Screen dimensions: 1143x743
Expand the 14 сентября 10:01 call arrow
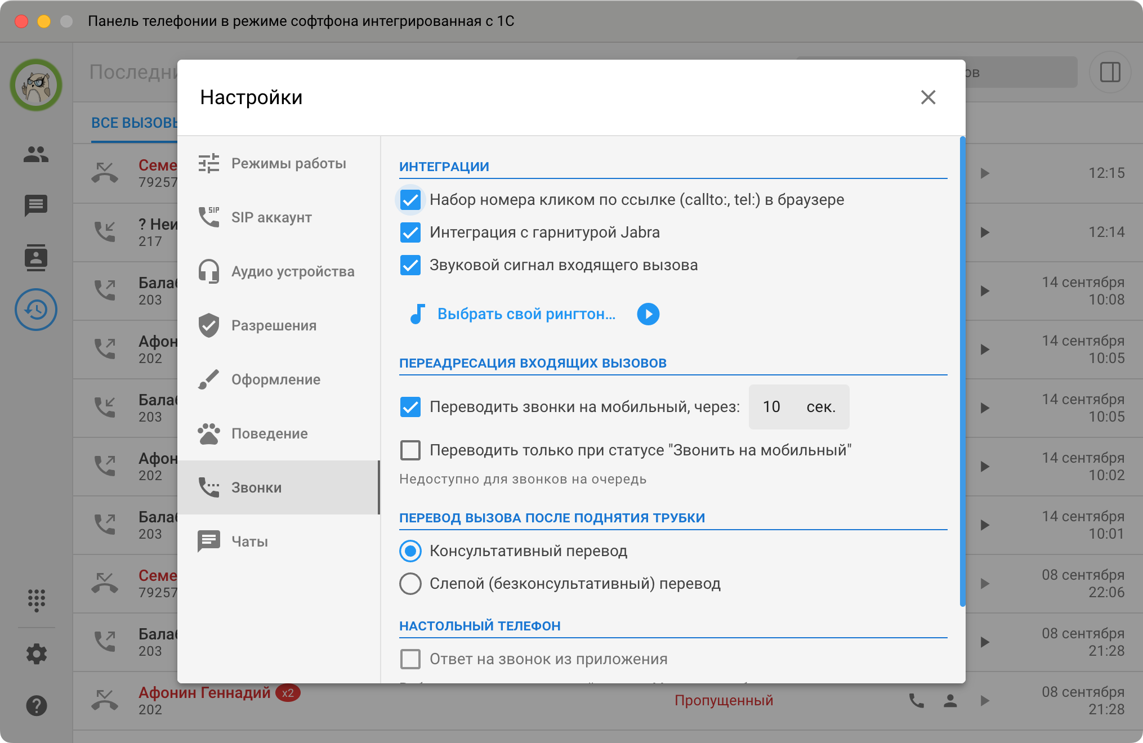985,525
